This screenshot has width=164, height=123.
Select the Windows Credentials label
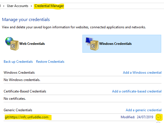[x=115, y=44]
